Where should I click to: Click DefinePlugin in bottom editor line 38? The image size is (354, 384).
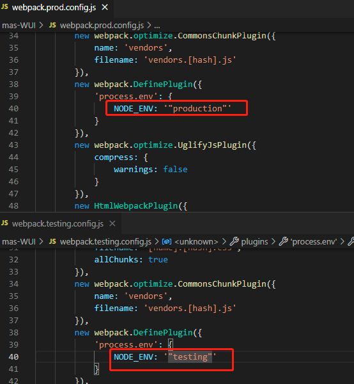click(163, 333)
